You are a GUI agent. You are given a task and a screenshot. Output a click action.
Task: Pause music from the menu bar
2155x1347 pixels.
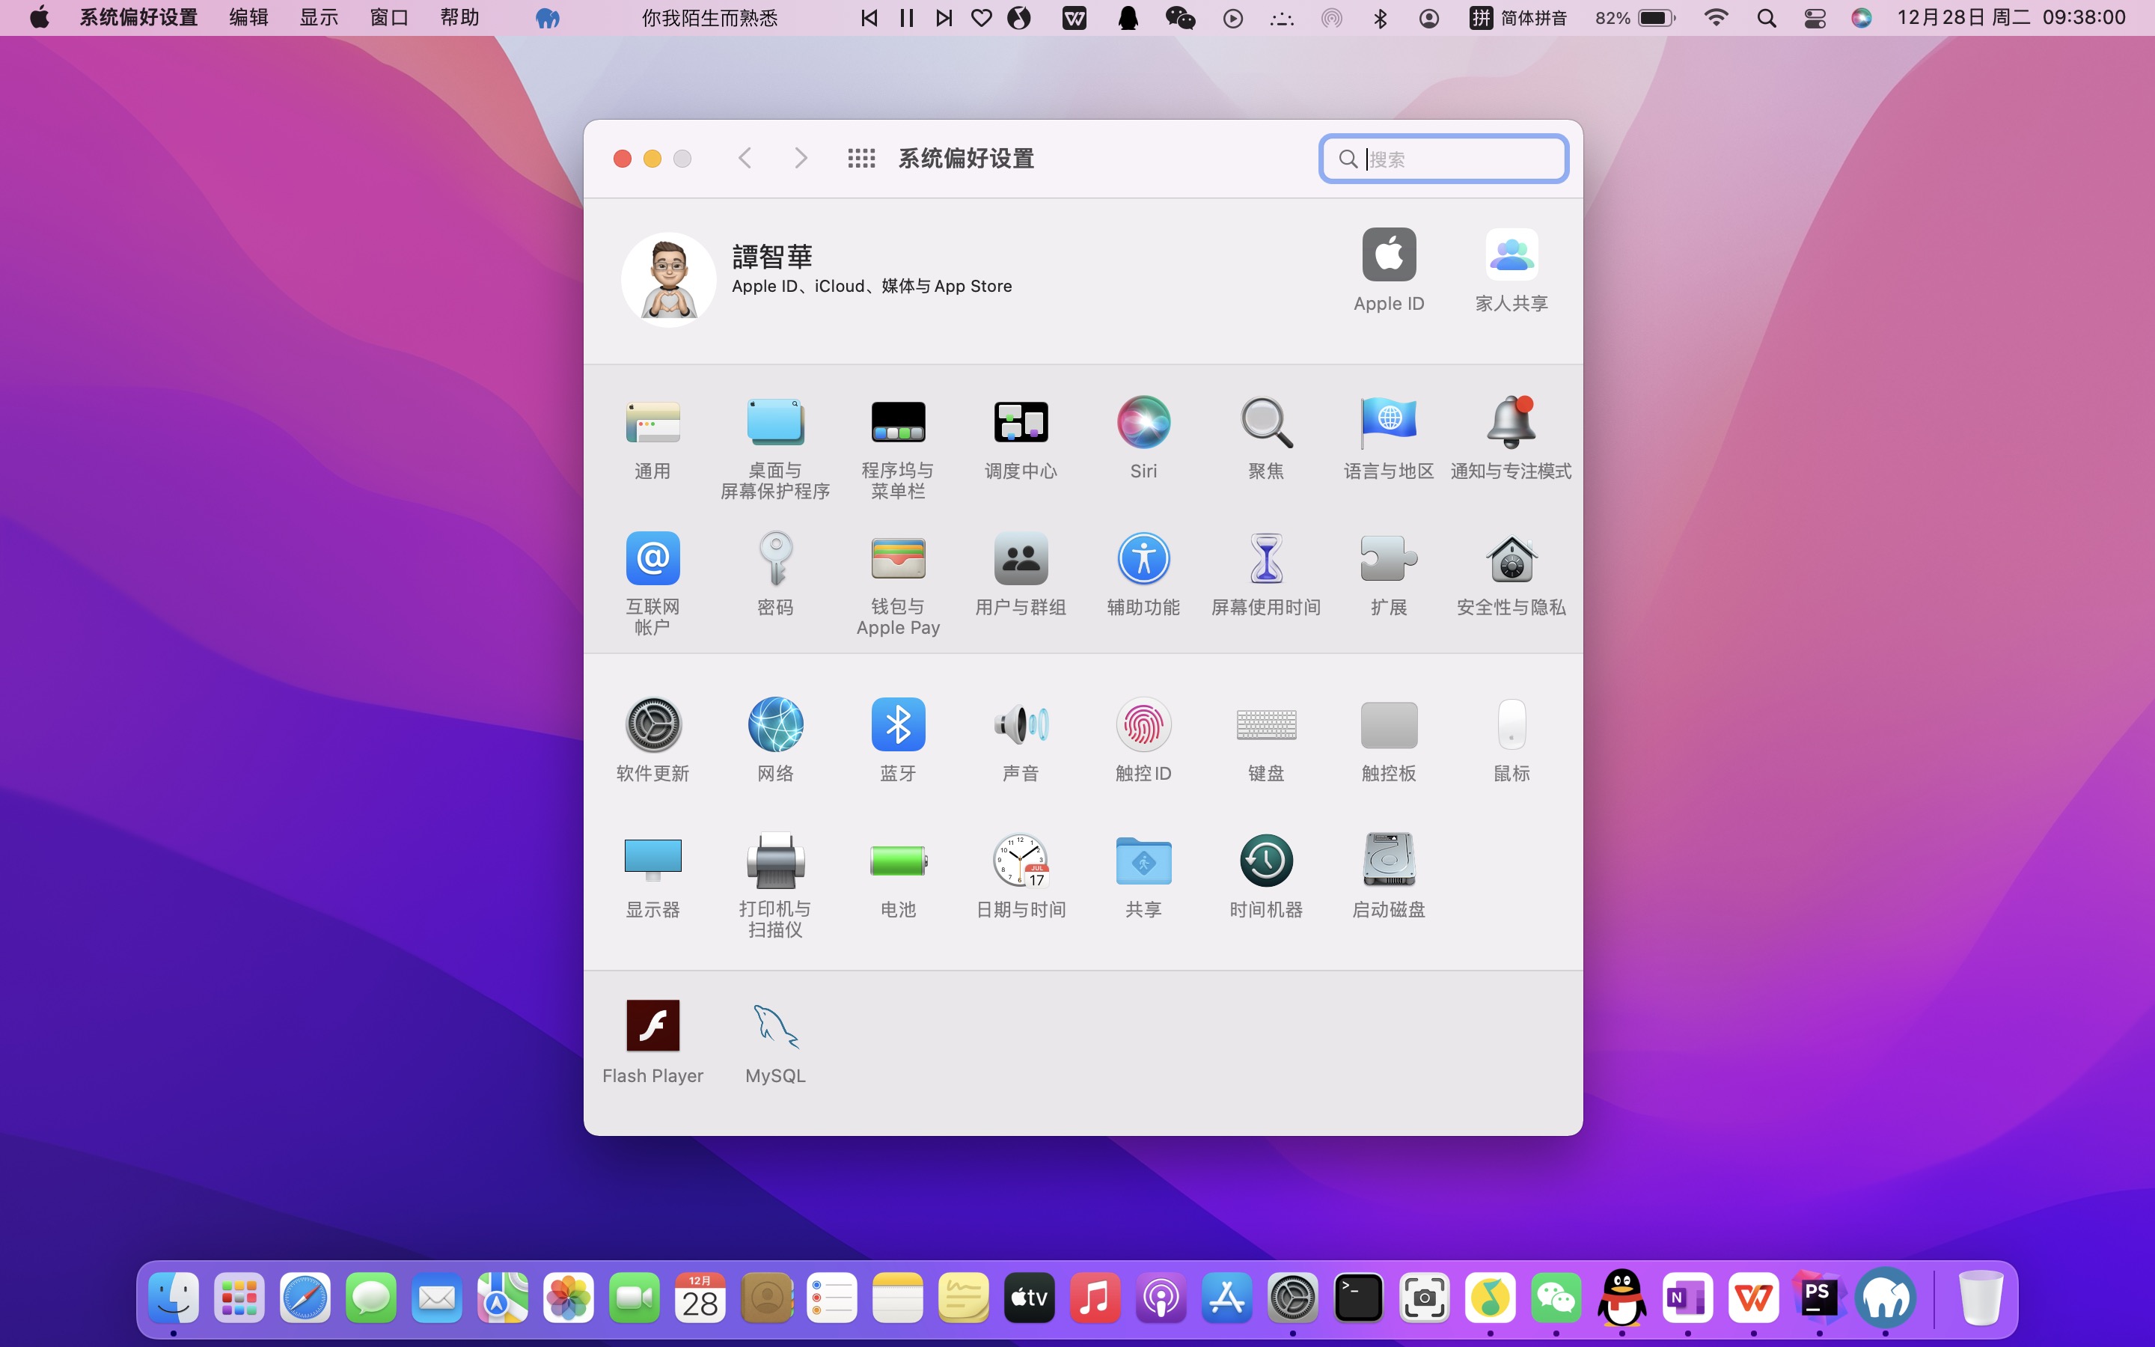[x=907, y=18]
